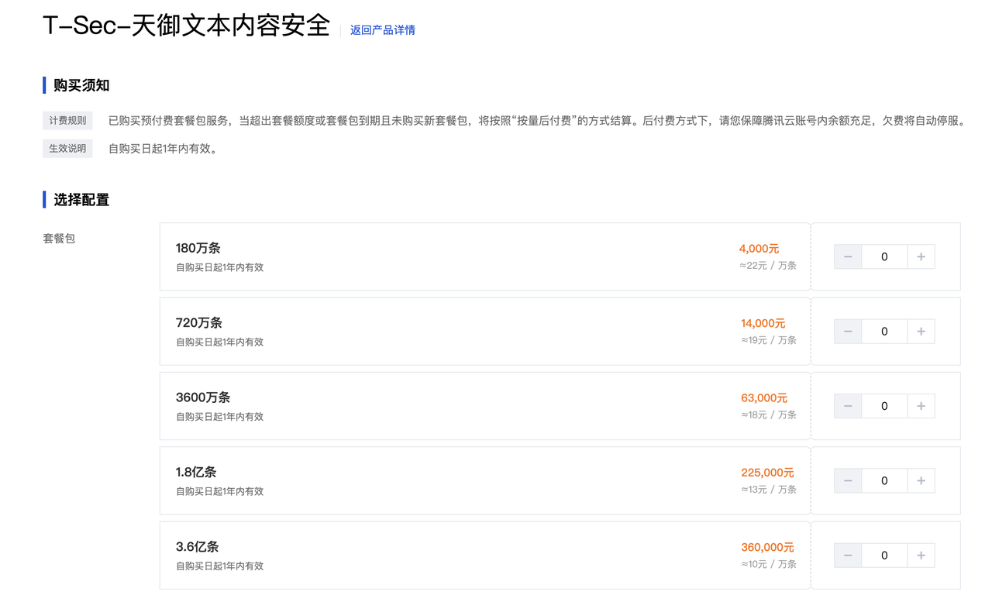This screenshot has width=992, height=602.
Task: Click the 360,000元 price
Action: click(x=767, y=547)
